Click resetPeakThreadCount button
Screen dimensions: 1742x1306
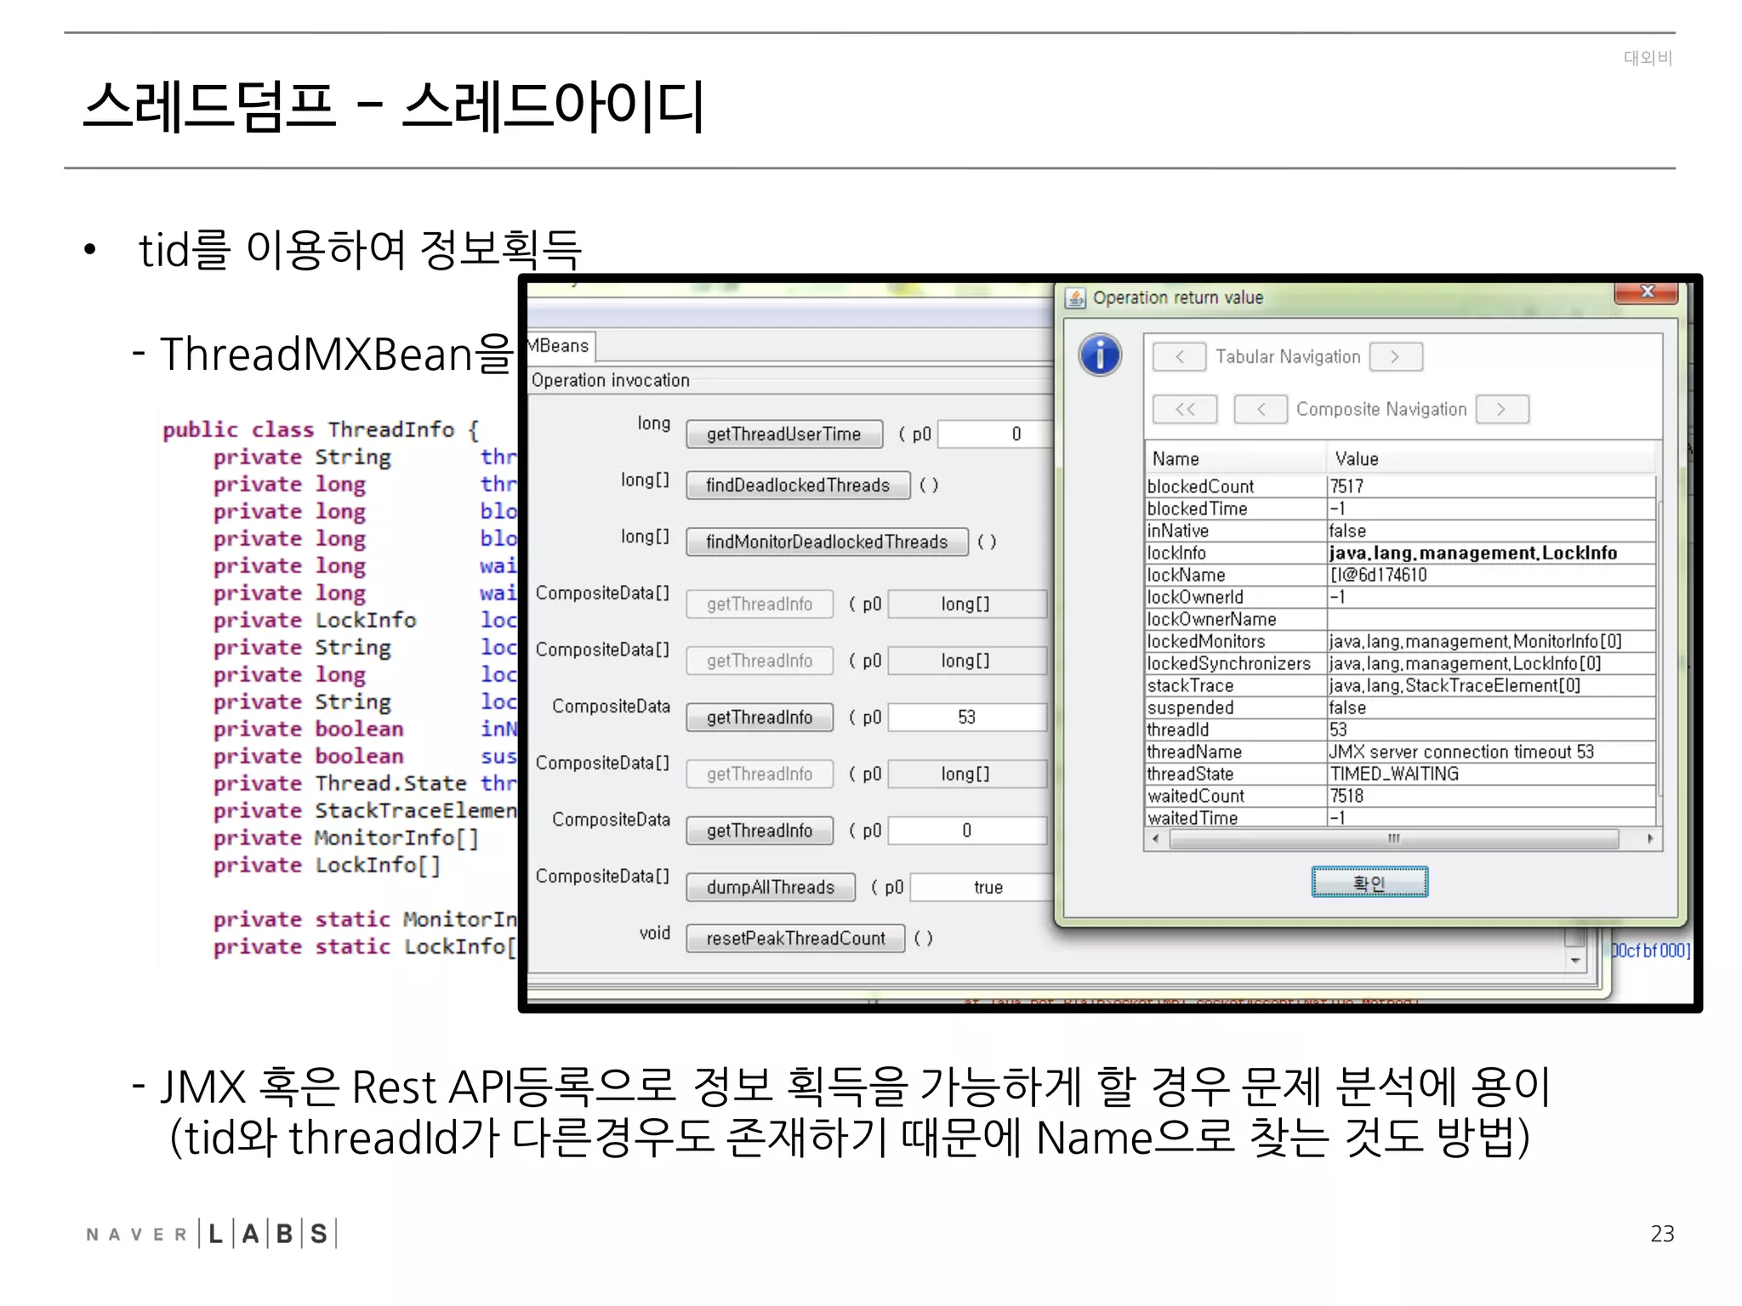tap(795, 939)
